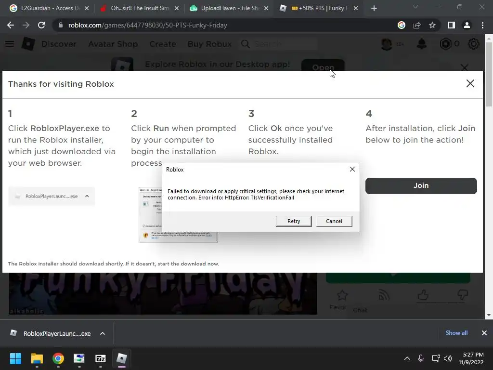The image size is (493, 370).
Task: View site information lock icon
Action: click(x=60, y=25)
